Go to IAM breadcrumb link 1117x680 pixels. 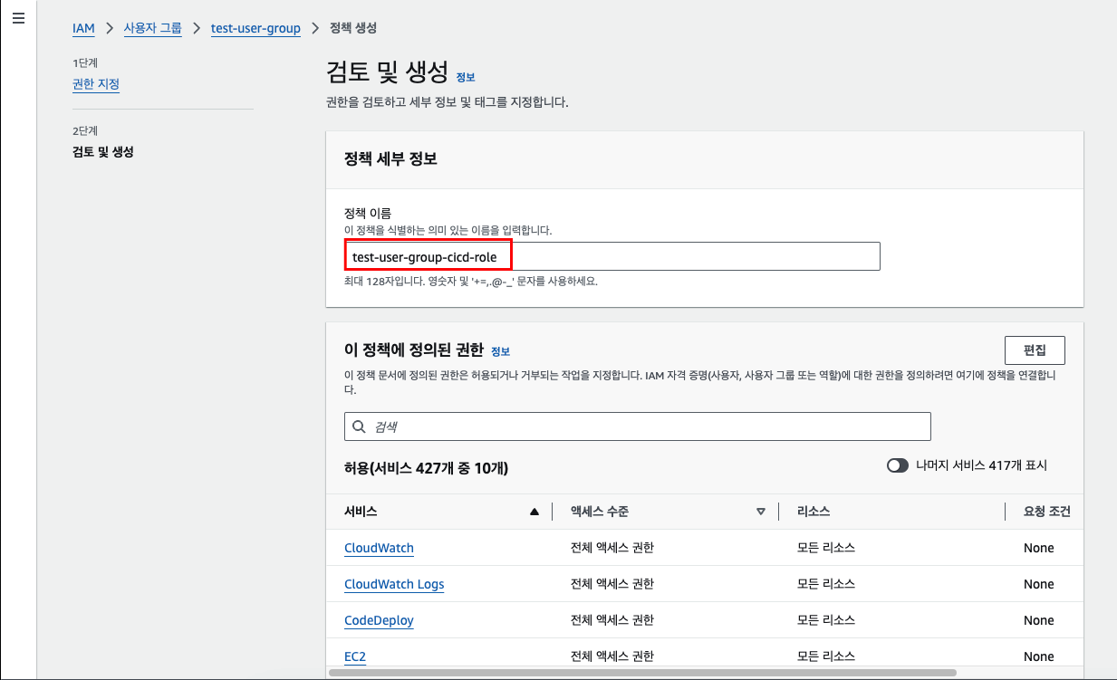tap(83, 28)
